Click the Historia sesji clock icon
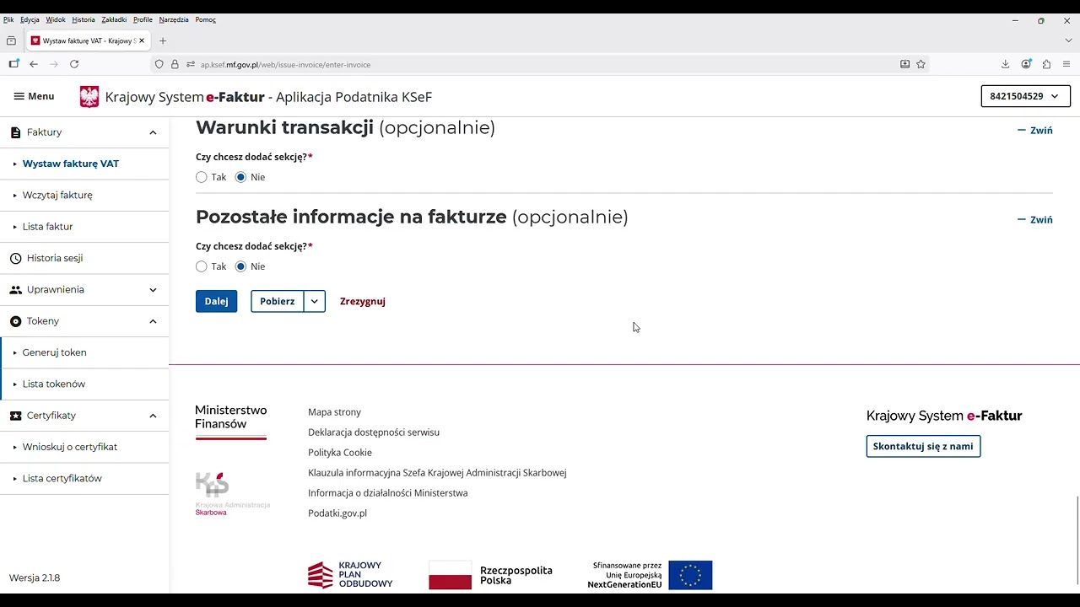 (15, 258)
